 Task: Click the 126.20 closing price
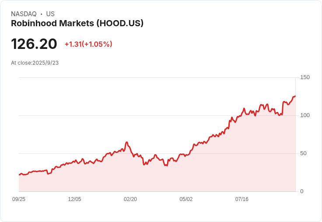pyautogui.click(x=34, y=44)
